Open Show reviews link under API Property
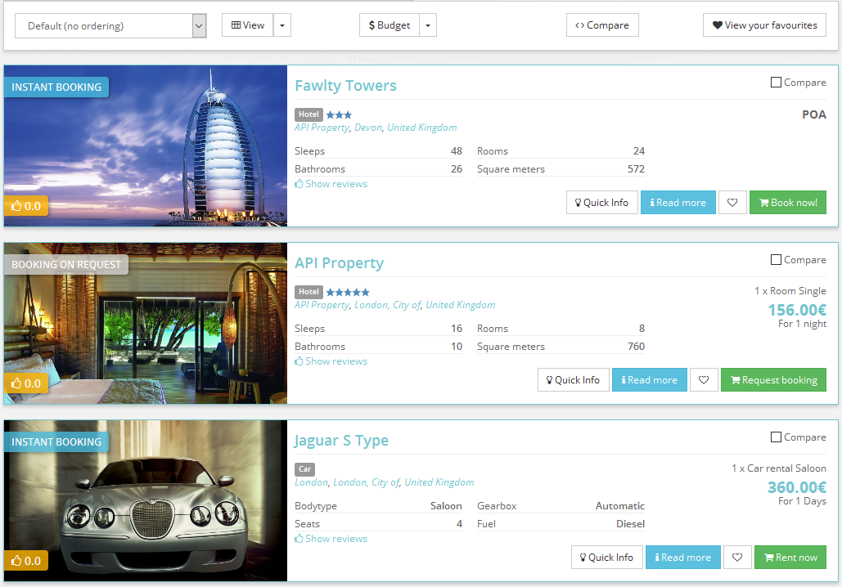The width and height of the screenshot is (842, 587). click(x=331, y=361)
